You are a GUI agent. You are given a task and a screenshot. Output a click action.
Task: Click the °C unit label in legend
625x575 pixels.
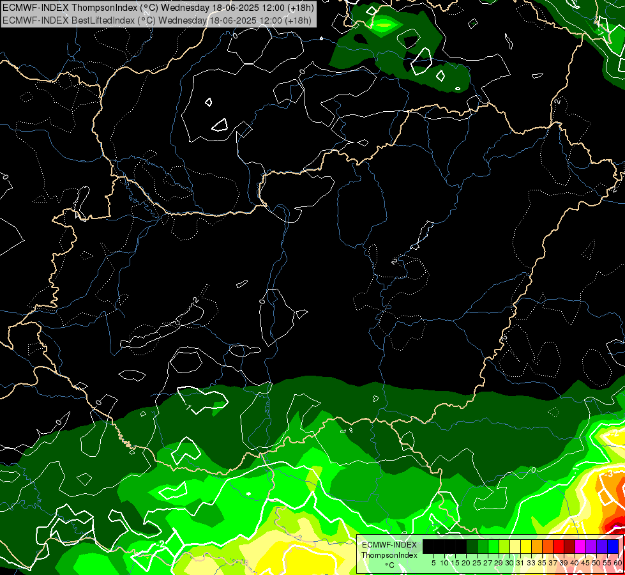(390, 565)
